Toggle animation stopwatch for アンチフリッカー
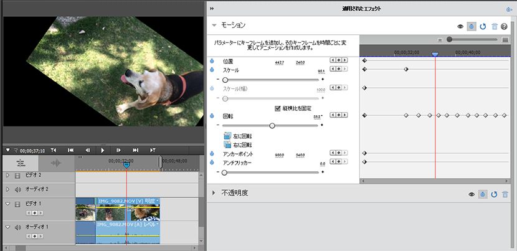 (x=212, y=163)
